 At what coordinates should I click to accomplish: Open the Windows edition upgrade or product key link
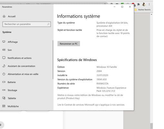90,97
